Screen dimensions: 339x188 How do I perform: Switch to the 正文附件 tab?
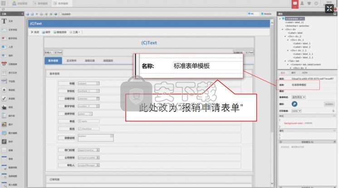click(71, 61)
